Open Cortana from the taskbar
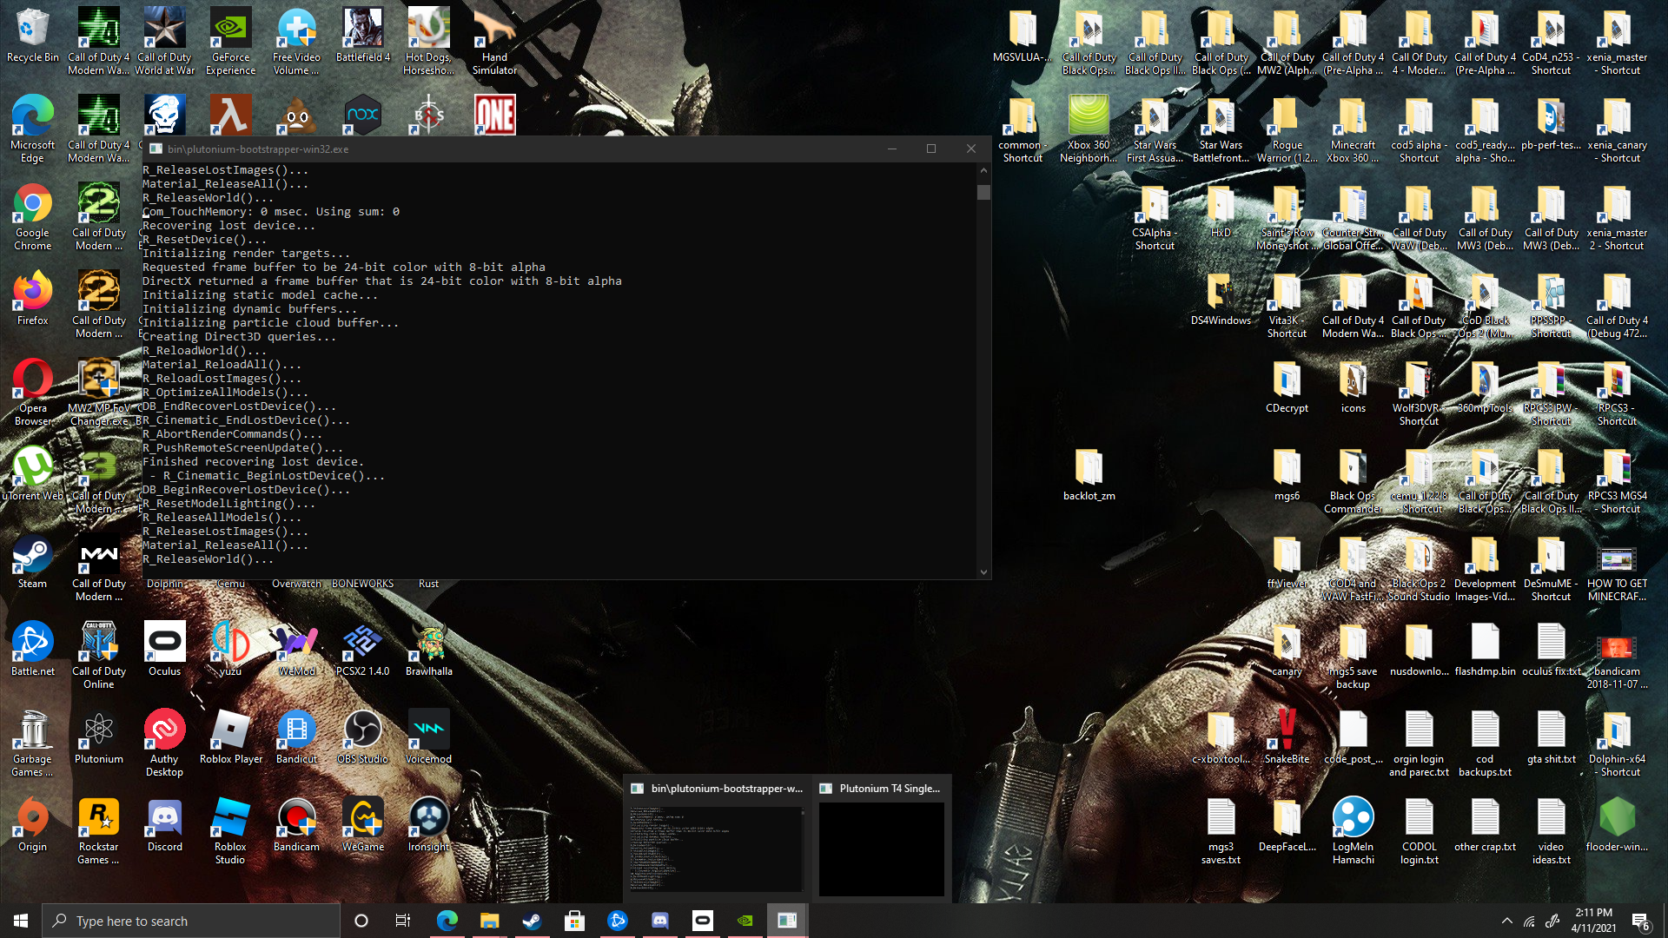 [361, 921]
